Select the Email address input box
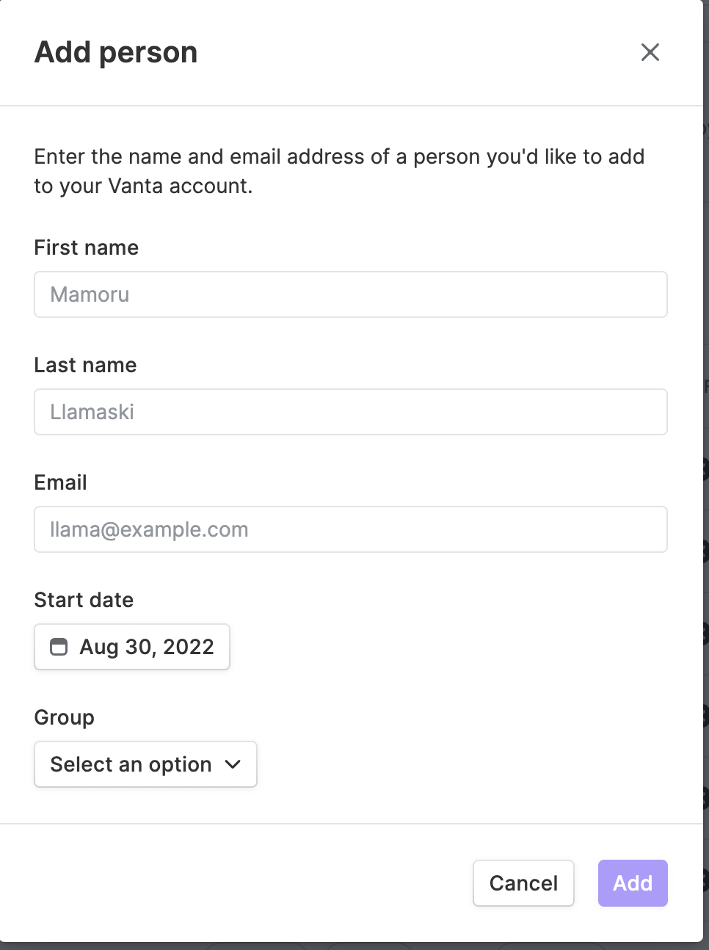Screen dimensions: 709x950 (x=351, y=529)
